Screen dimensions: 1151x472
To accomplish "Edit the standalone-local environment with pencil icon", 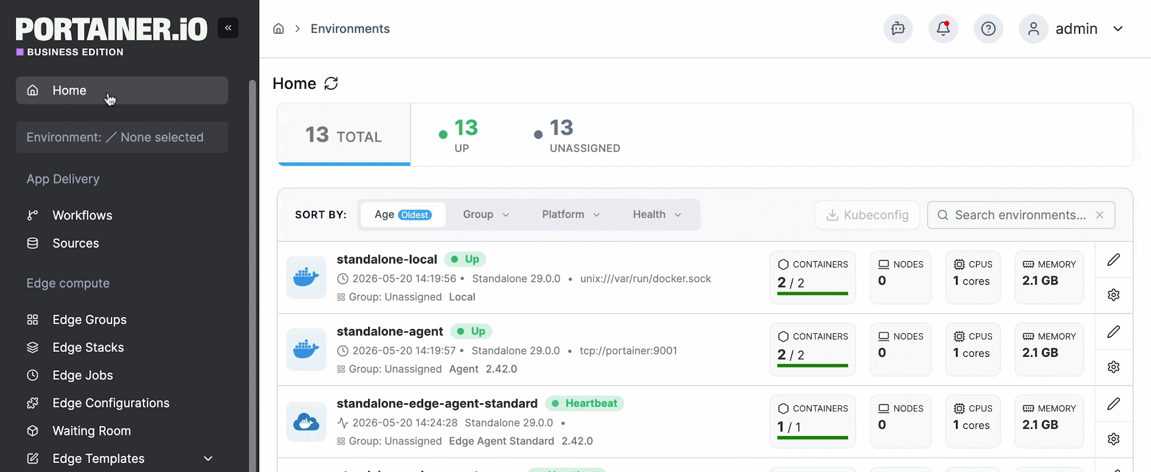I will (x=1113, y=260).
